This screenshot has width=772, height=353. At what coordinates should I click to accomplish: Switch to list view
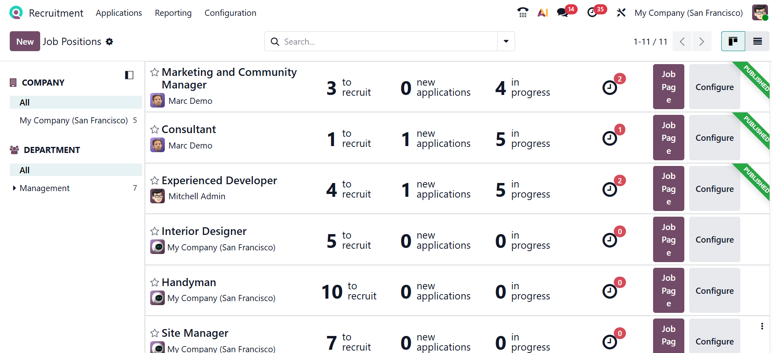(x=757, y=41)
